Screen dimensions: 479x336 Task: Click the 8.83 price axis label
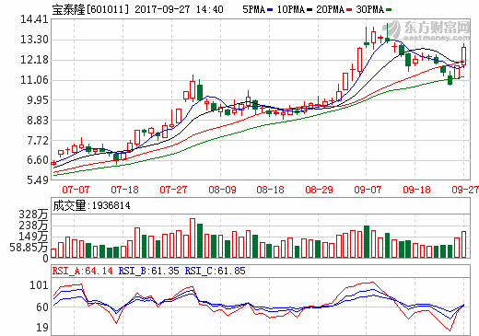38,121
